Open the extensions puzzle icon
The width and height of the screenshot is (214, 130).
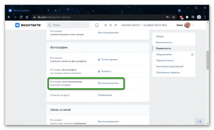(187, 17)
